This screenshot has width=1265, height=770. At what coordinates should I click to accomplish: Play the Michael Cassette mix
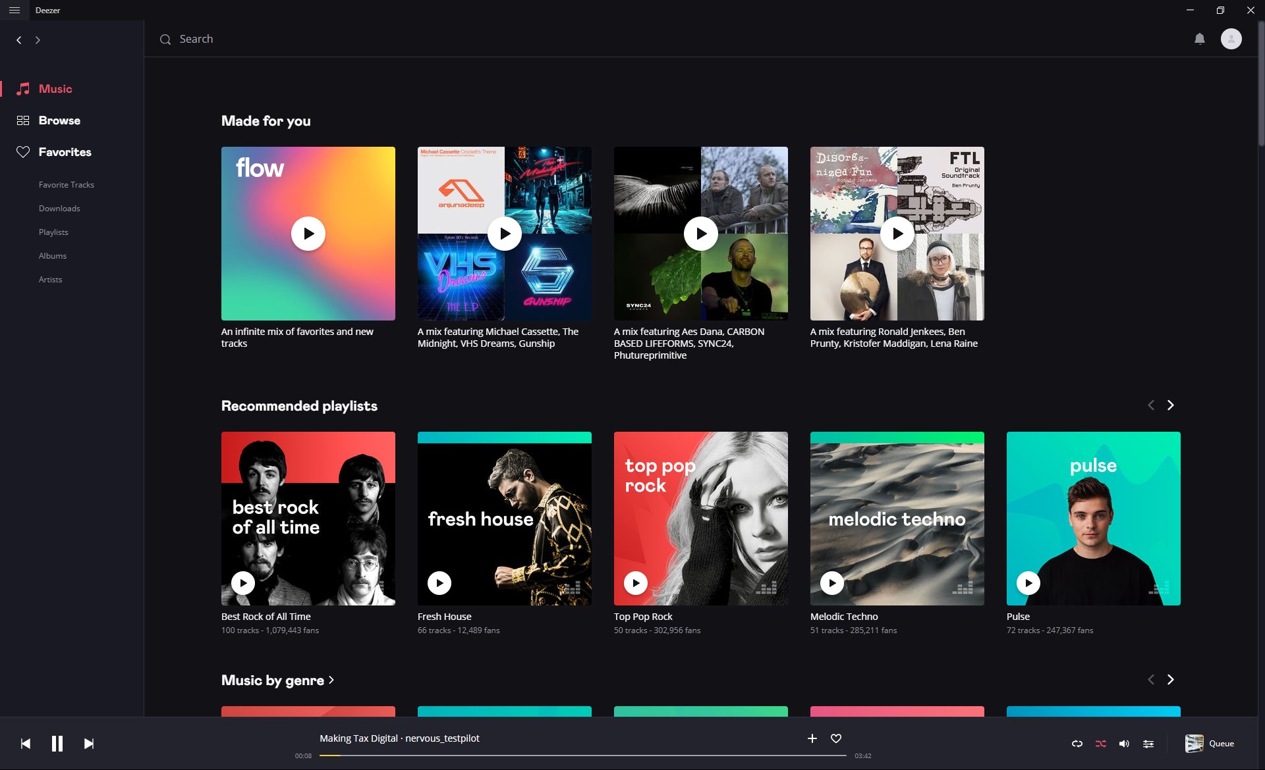coord(505,234)
